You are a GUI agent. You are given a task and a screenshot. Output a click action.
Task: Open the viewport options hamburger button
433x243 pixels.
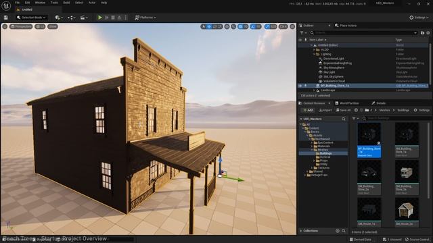pos(5,26)
